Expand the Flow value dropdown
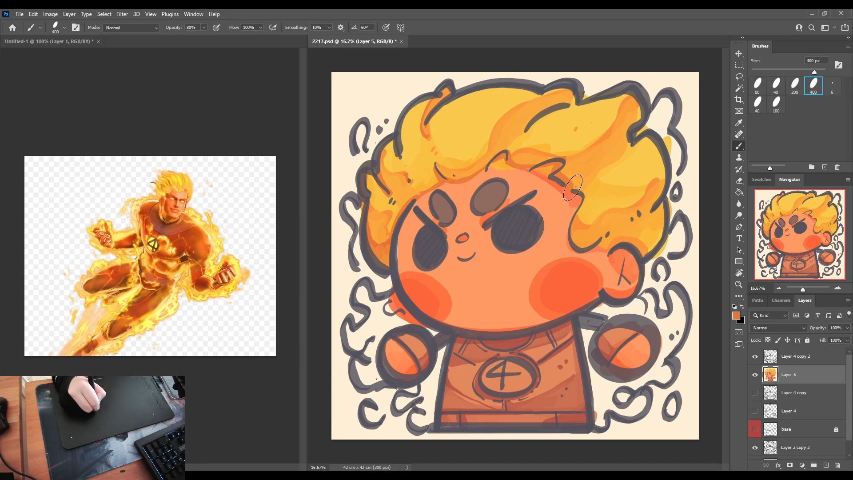 [x=260, y=28]
